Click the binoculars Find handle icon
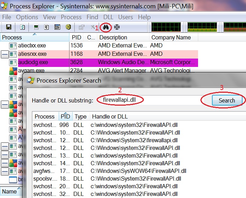 106,27
